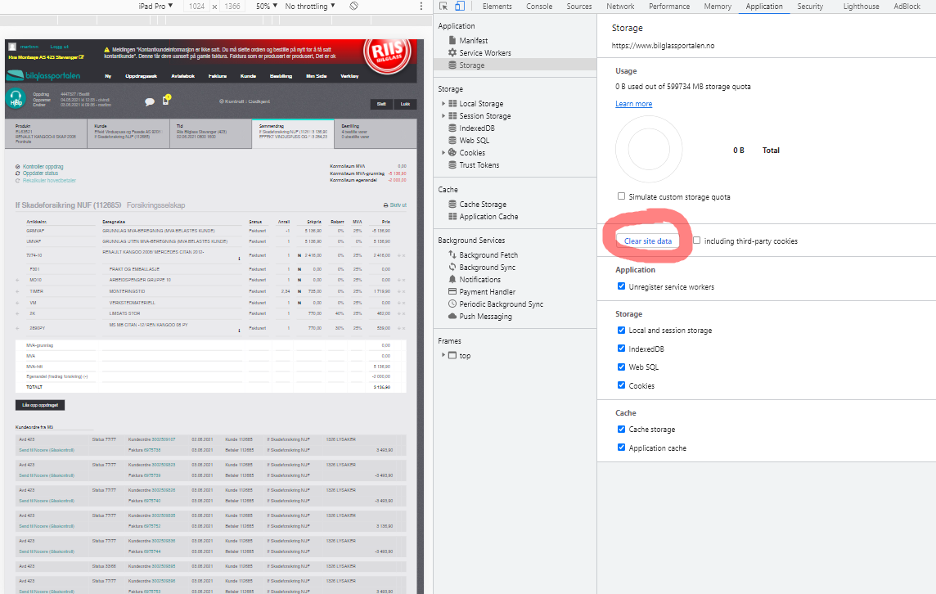Click the Clear site data button
The image size is (936, 594).
(648, 241)
